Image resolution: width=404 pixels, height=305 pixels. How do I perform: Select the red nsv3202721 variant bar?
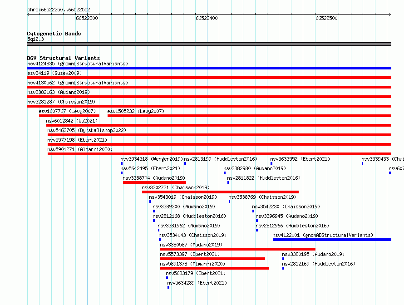(220, 192)
